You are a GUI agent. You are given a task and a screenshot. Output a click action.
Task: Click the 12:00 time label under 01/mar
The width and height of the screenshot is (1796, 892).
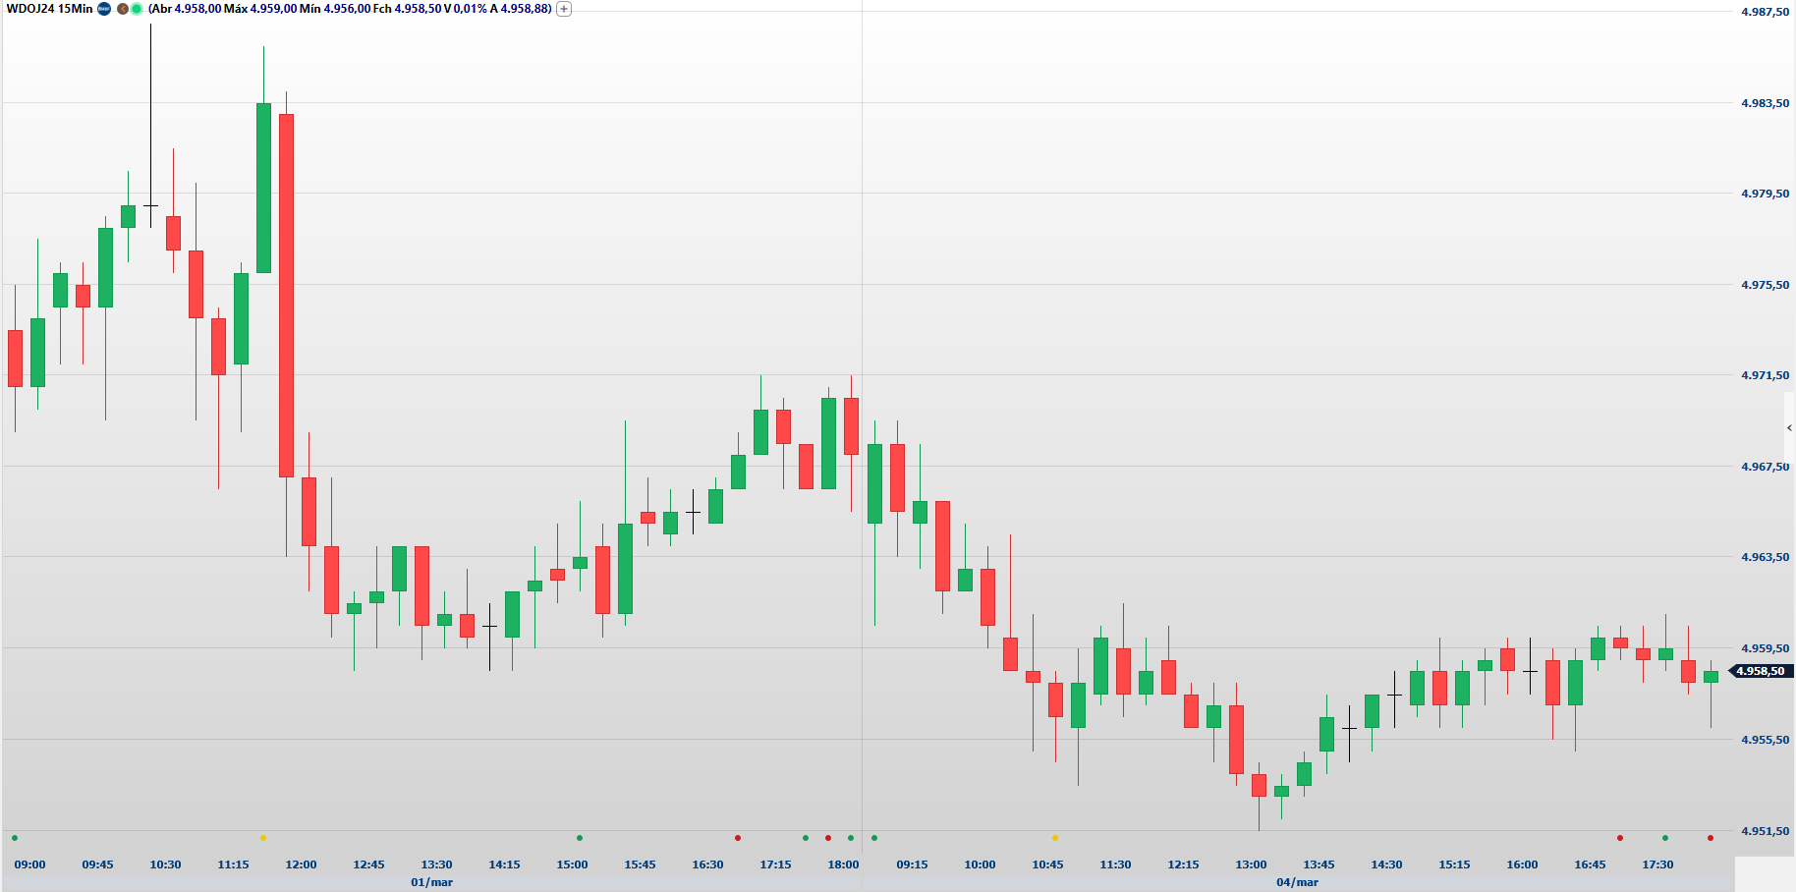tap(301, 864)
